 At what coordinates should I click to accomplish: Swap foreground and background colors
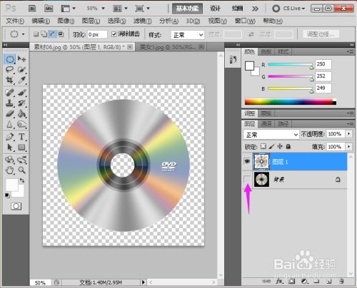22,180
